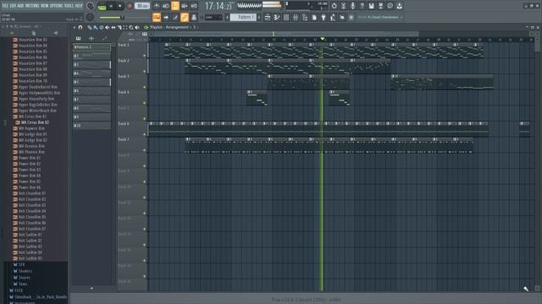Viewport: 542px width, 304px height.
Task: Toggle overdub blend recording
Action: coord(185,6)
